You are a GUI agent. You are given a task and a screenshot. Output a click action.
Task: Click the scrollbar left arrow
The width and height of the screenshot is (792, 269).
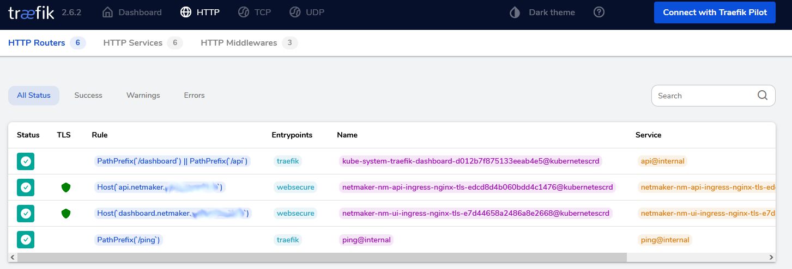click(x=13, y=257)
